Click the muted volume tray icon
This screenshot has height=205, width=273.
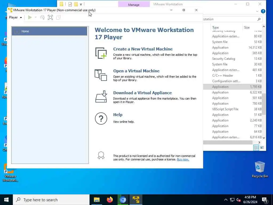pyautogui.click(x=238, y=200)
